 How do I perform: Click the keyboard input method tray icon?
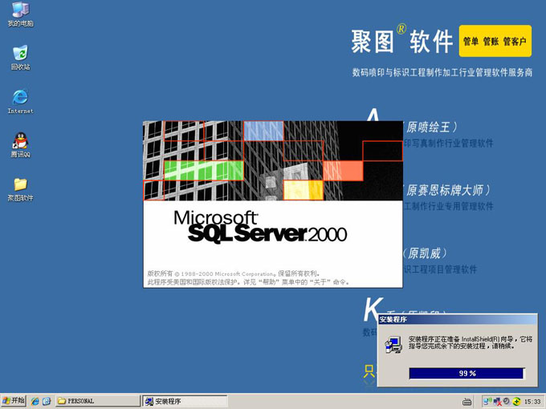(x=467, y=402)
